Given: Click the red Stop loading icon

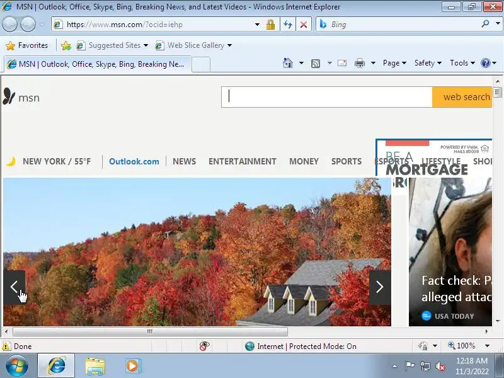Looking at the screenshot, I should (304, 25).
